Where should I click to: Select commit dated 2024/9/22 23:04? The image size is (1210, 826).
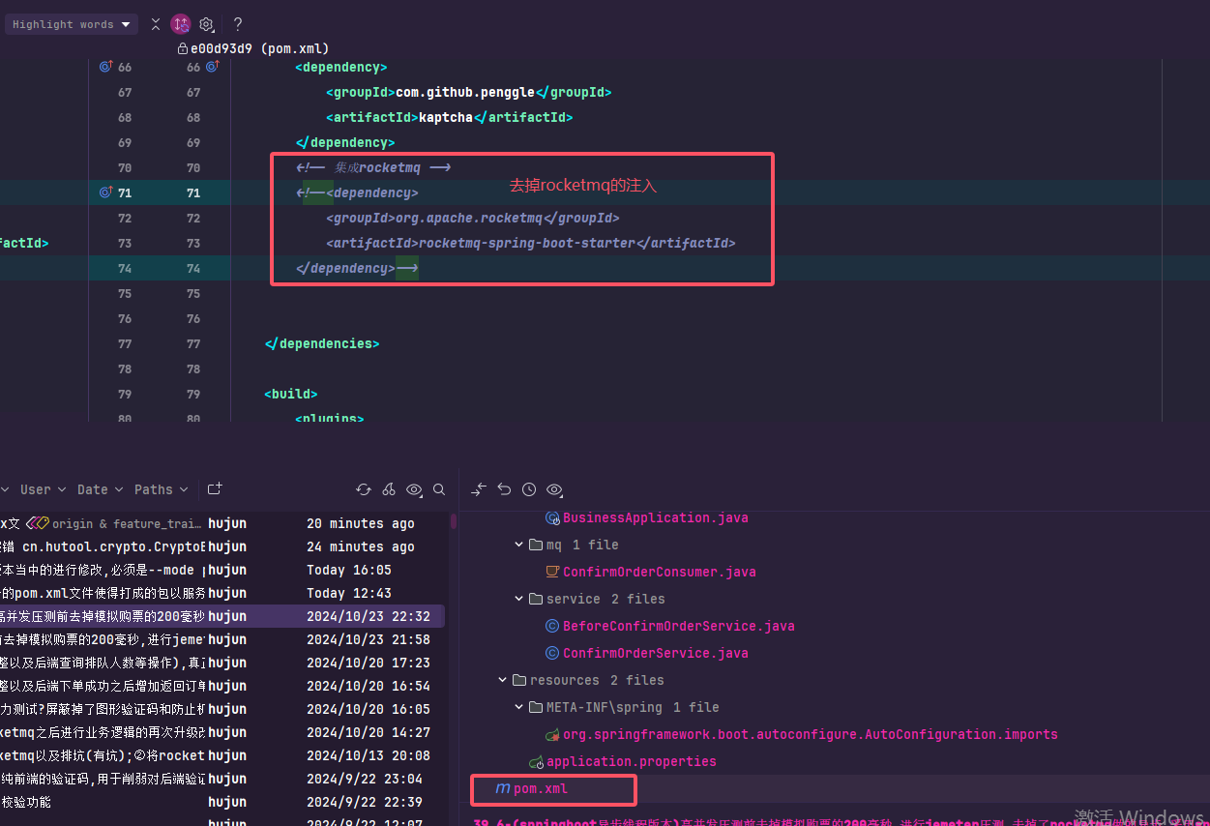click(x=222, y=779)
